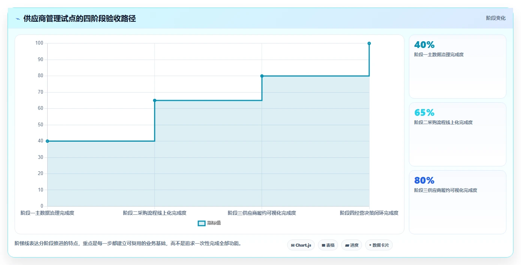Click the title 供应商管理试点的四阶段验收路径

pos(79,19)
